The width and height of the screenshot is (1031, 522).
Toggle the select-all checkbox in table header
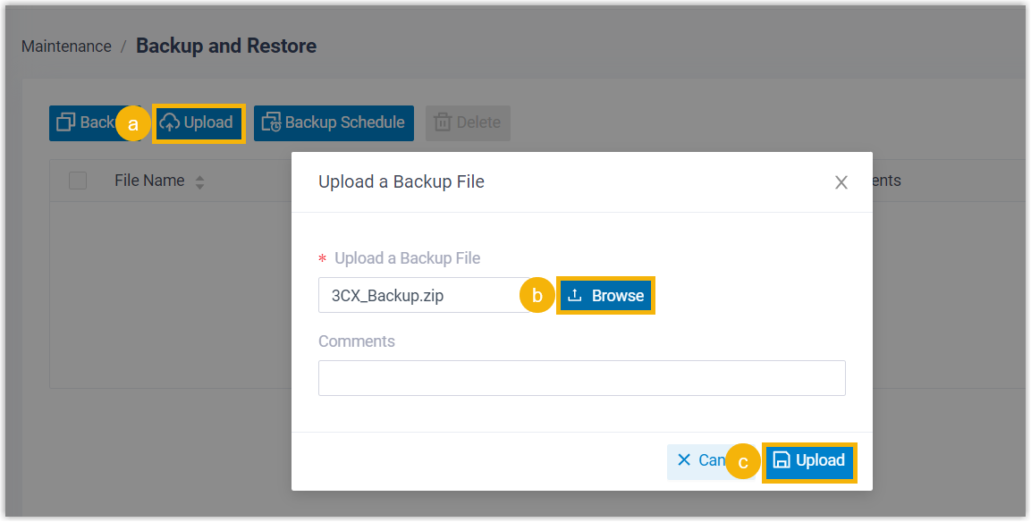[78, 181]
